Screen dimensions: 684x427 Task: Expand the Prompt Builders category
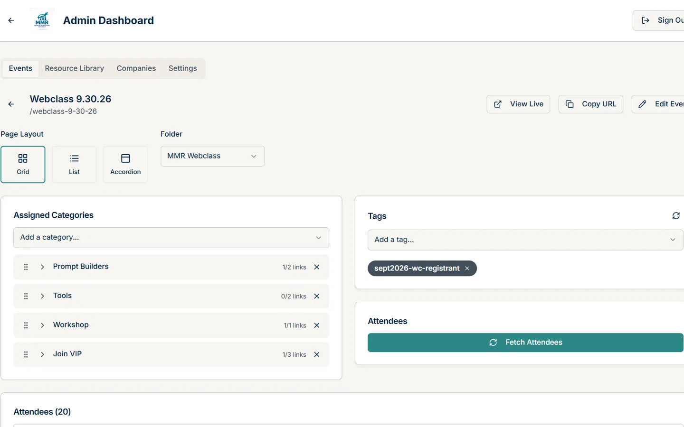[42, 267]
